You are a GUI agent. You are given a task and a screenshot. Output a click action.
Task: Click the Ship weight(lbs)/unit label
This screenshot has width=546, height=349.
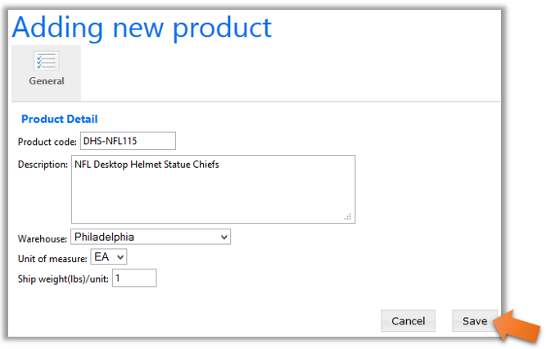click(63, 279)
